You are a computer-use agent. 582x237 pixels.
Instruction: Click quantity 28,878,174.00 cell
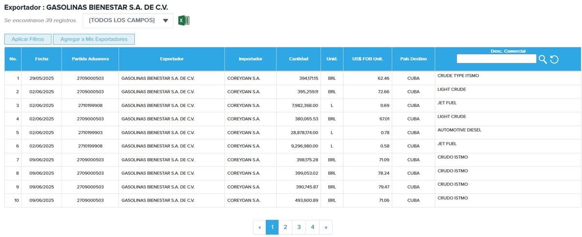(299, 132)
